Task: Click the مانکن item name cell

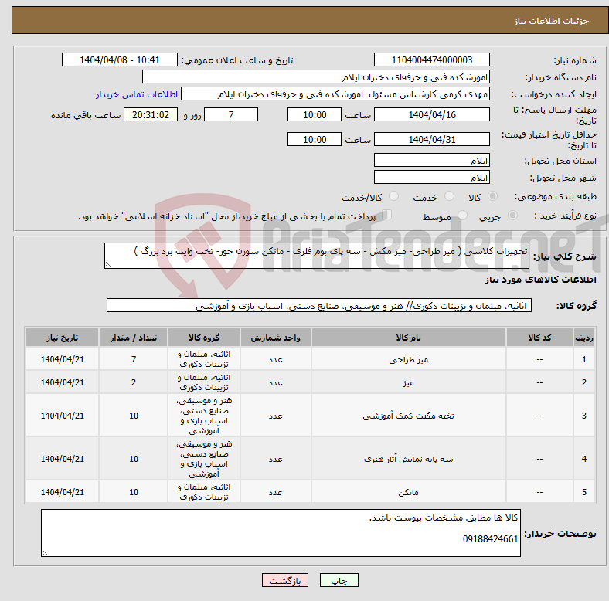Action: point(408,492)
